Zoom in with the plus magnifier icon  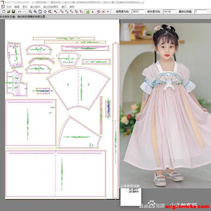(x=35, y=12)
